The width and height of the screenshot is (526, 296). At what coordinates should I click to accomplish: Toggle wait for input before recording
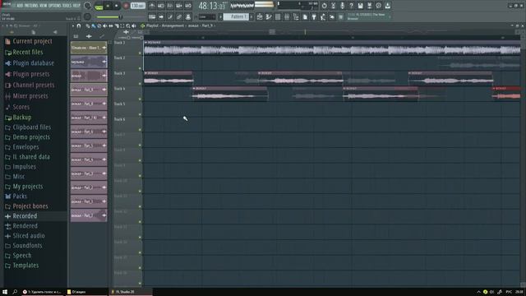click(161, 6)
